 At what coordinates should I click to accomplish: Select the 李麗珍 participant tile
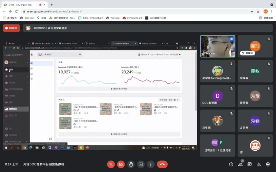[255, 46]
